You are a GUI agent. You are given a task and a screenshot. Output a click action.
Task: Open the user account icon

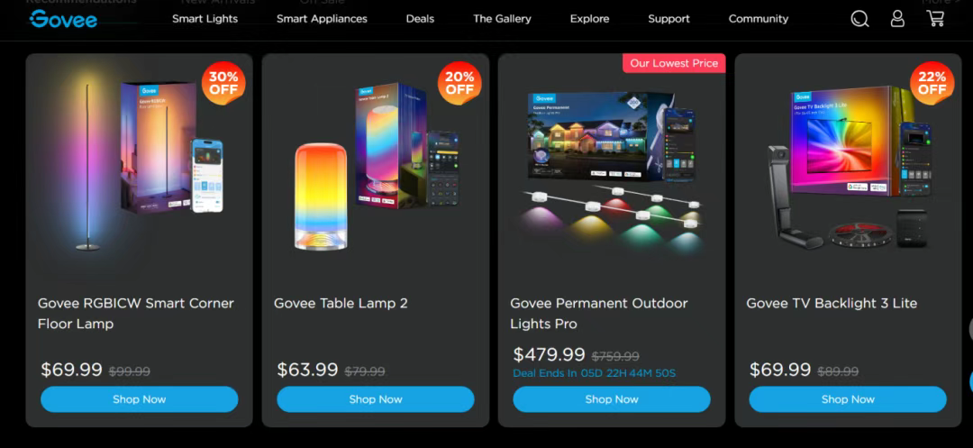pos(897,19)
